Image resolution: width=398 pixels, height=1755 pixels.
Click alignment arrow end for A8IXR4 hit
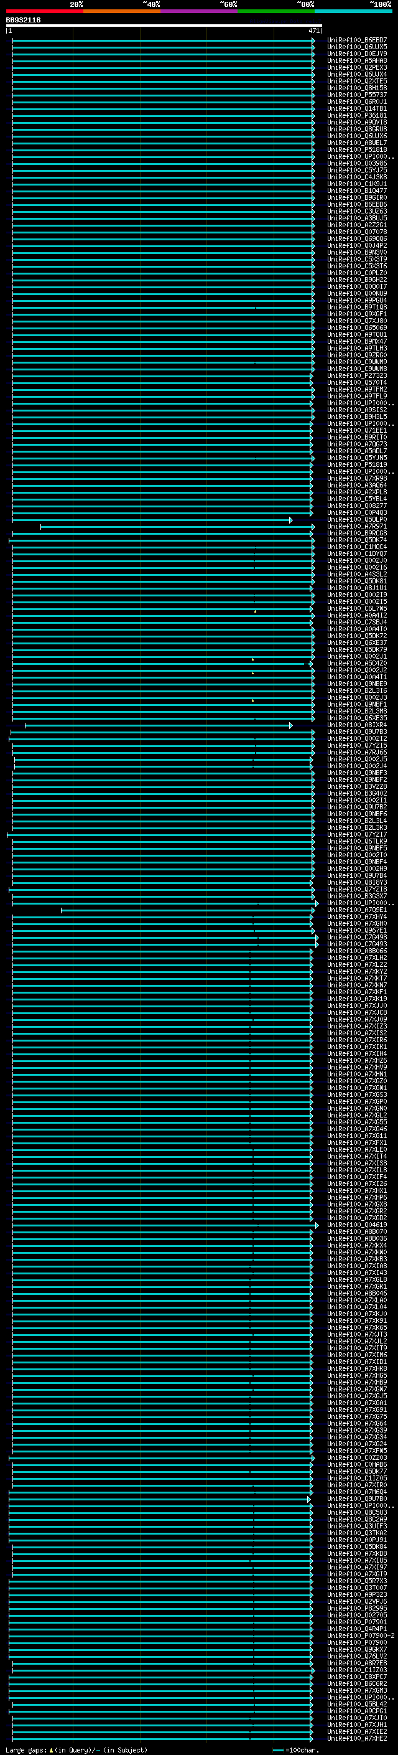(291, 725)
